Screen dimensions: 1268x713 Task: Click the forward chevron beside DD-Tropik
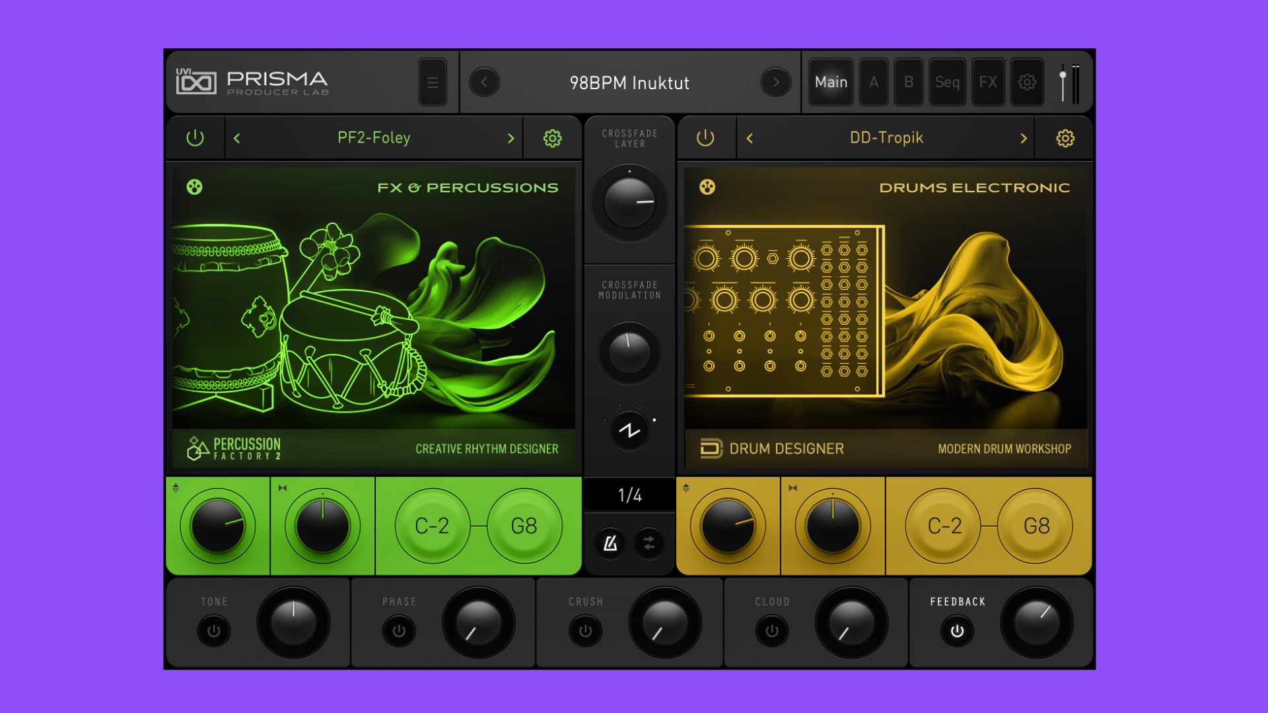click(1023, 138)
